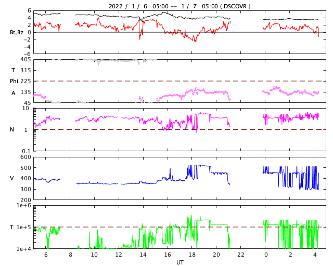
Task: Click the '45' Phi tick label
Action: 28,103
